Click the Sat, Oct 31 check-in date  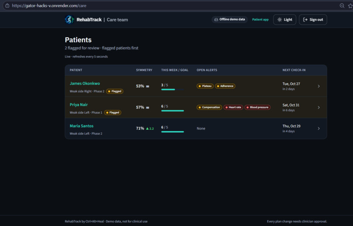click(291, 105)
